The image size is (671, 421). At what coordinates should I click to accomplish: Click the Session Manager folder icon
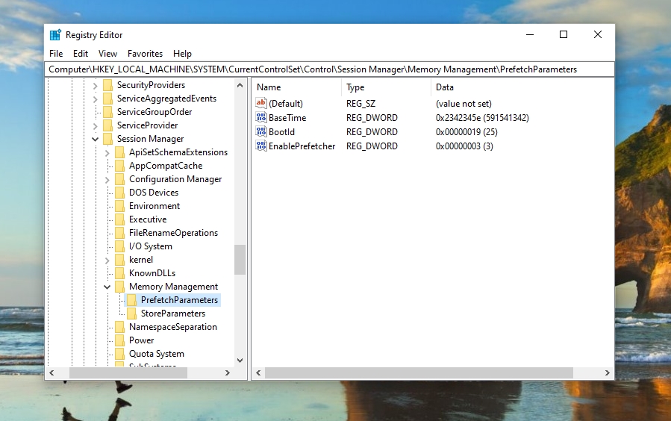coord(107,139)
